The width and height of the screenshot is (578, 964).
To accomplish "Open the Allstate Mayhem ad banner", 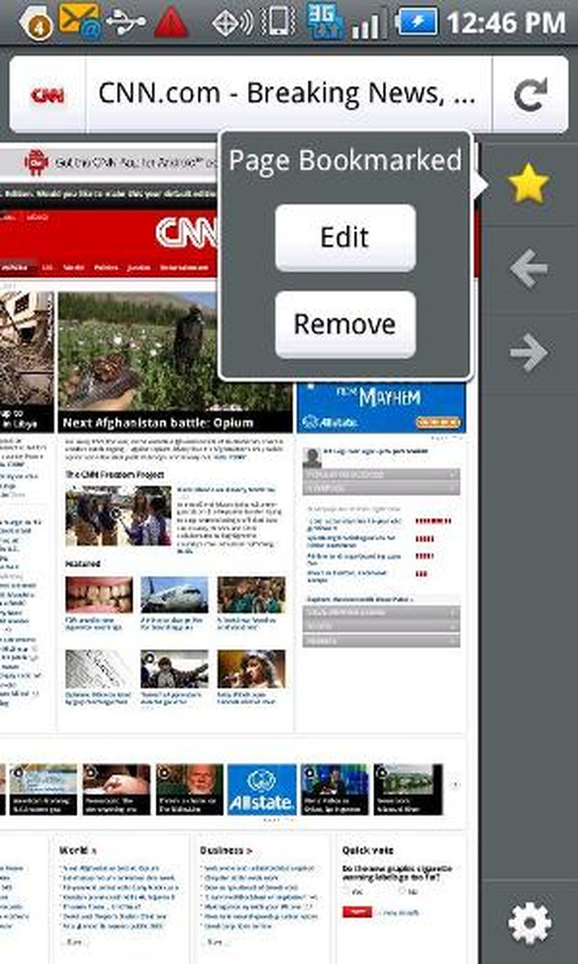I will [381, 407].
